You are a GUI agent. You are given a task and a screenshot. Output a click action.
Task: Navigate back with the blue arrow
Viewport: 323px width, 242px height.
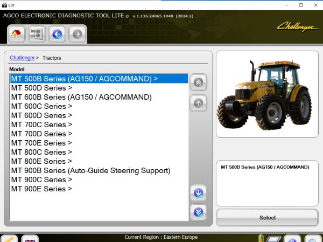point(57,34)
